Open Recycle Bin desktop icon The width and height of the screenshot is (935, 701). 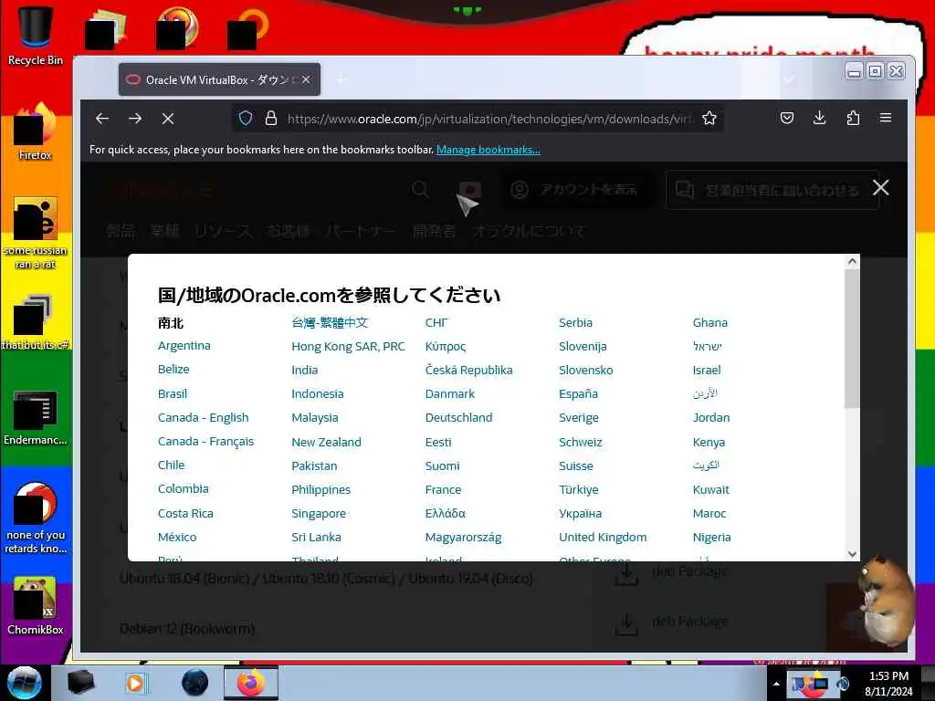pyautogui.click(x=36, y=36)
